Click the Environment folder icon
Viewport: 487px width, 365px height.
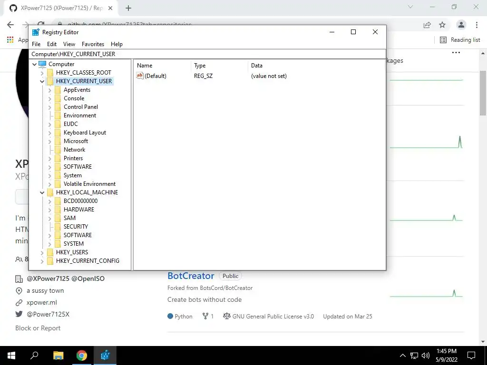[x=58, y=115]
